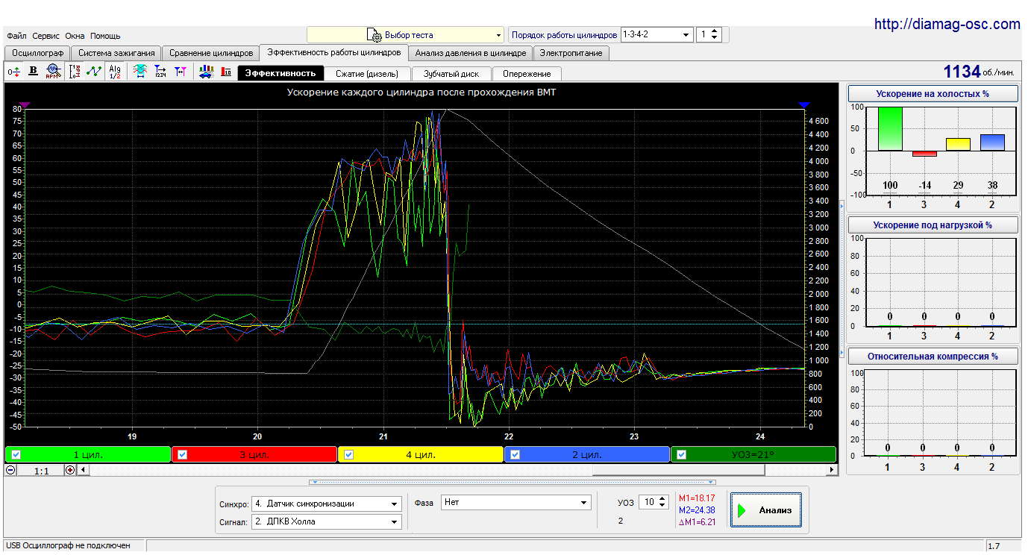Decrease the УОЗ stepper value
The image size is (1031, 555).
tap(663, 507)
